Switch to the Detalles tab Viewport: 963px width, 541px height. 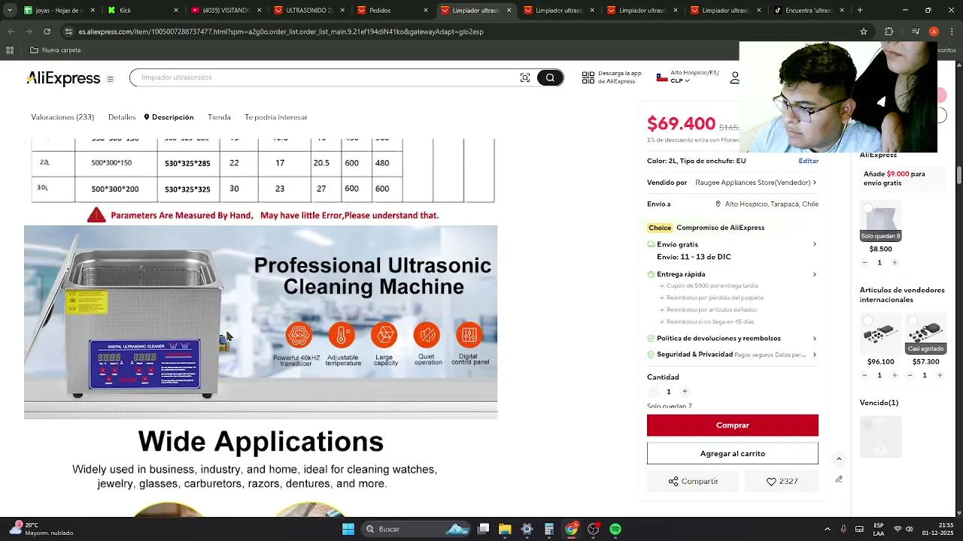point(122,117)
